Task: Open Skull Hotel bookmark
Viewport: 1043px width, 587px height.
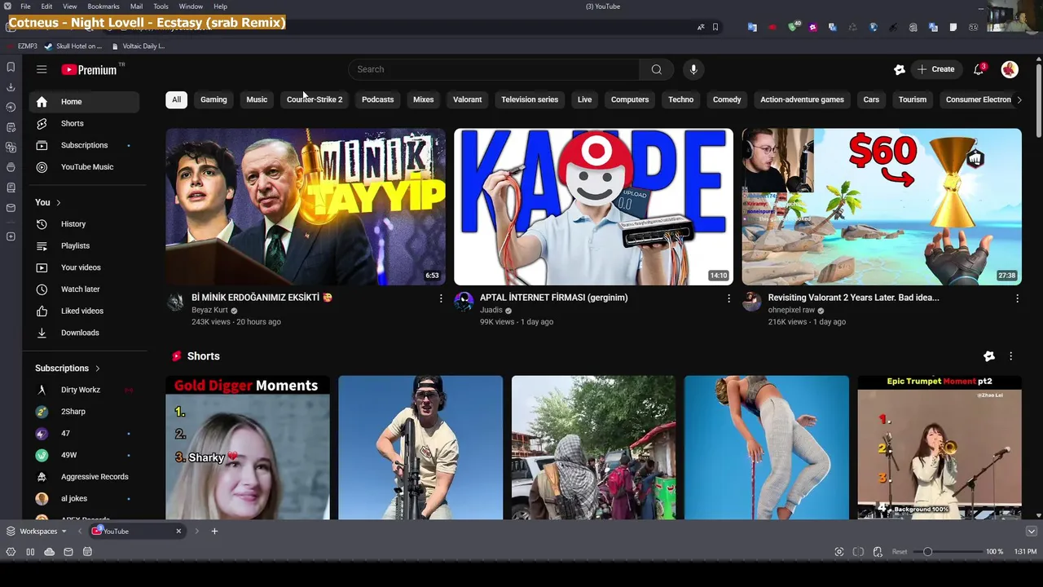Action: tap(73, 46)
